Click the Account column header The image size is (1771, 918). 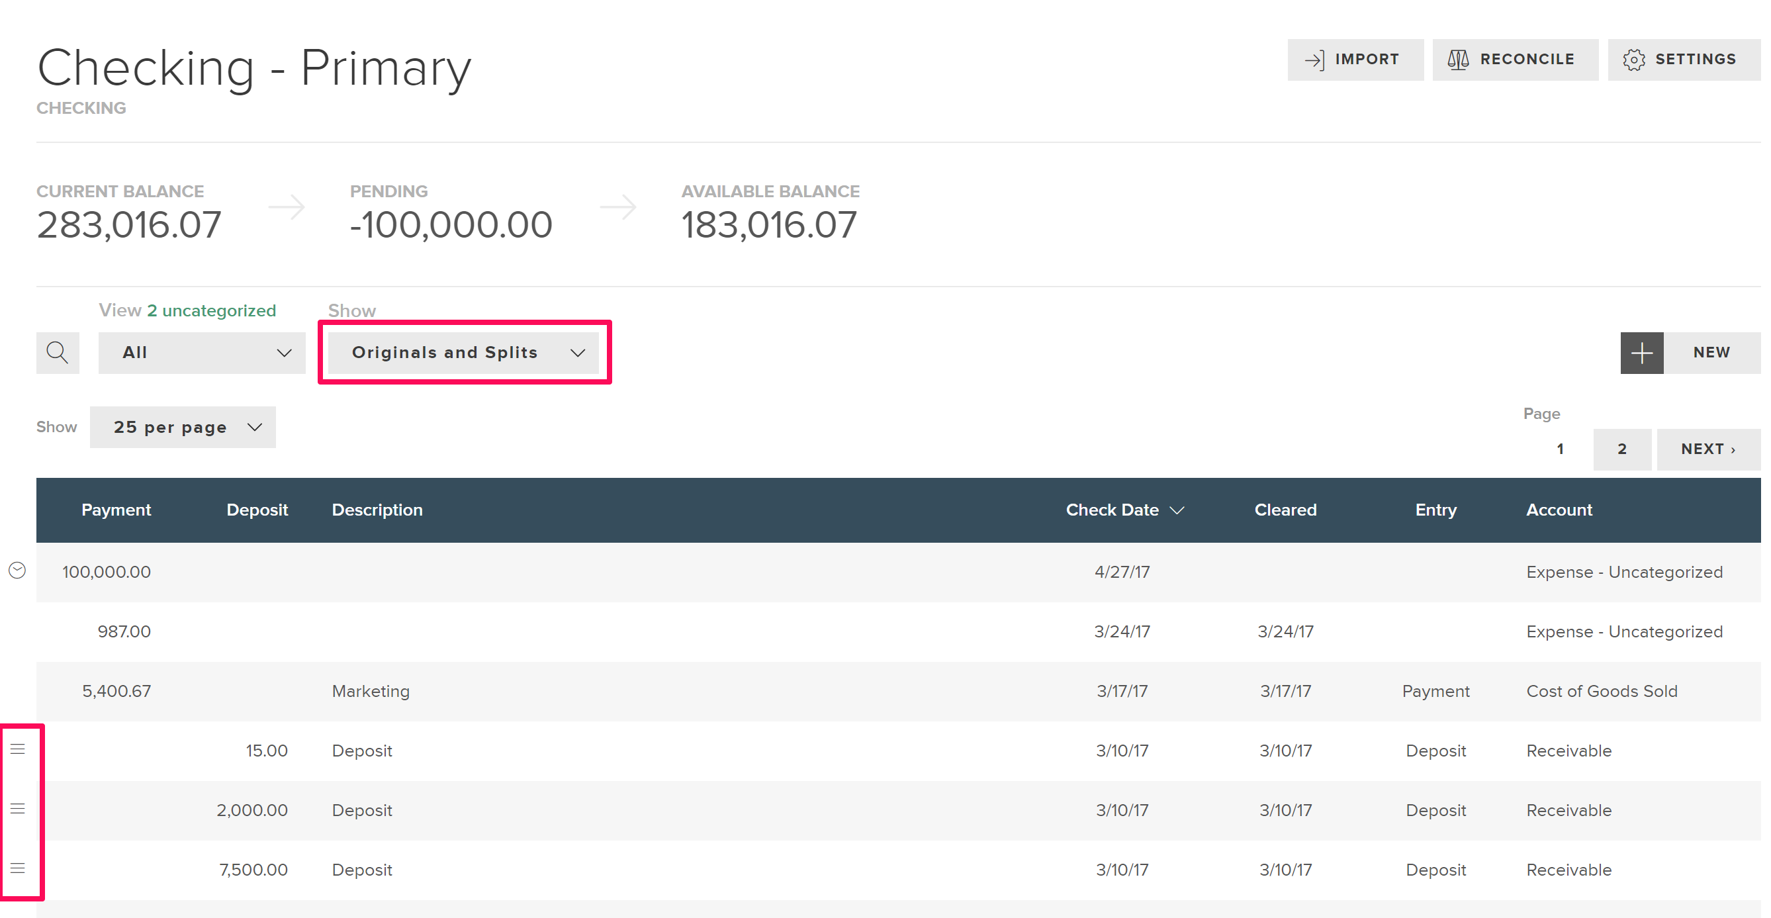pos(1559,510)
